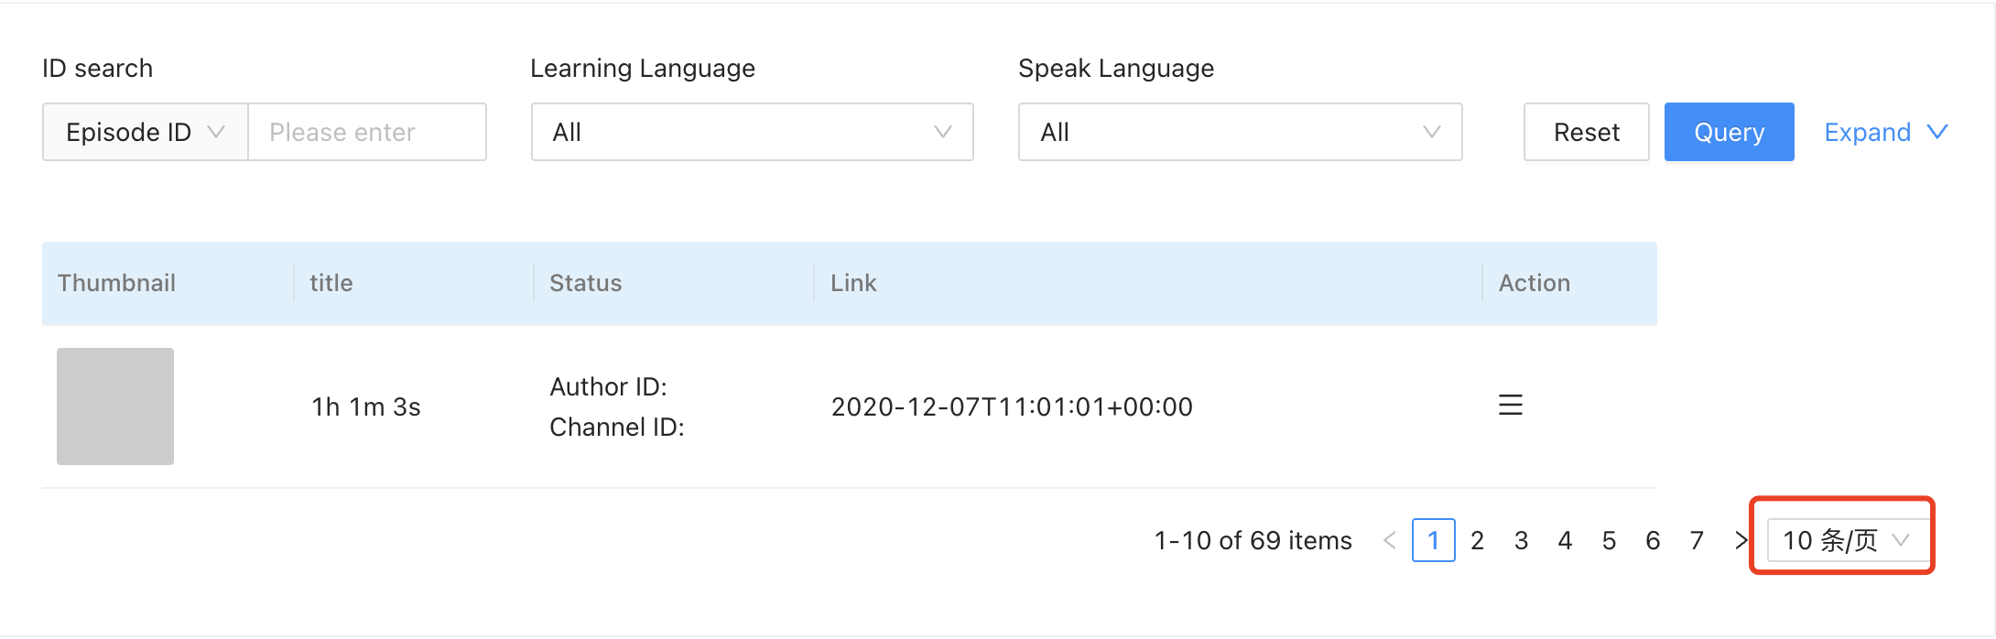This screenshot has height=639, width=1996.
Task: Jump to page 7
Action: 1697,540
